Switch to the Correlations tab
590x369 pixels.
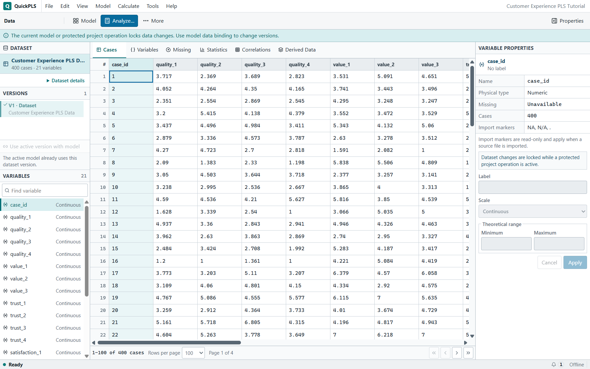[x=253, y=50]
